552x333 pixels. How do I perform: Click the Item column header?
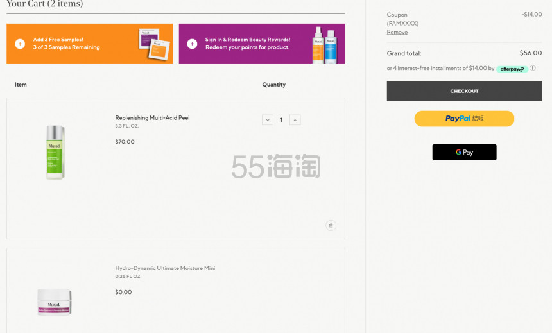(21, 85)
